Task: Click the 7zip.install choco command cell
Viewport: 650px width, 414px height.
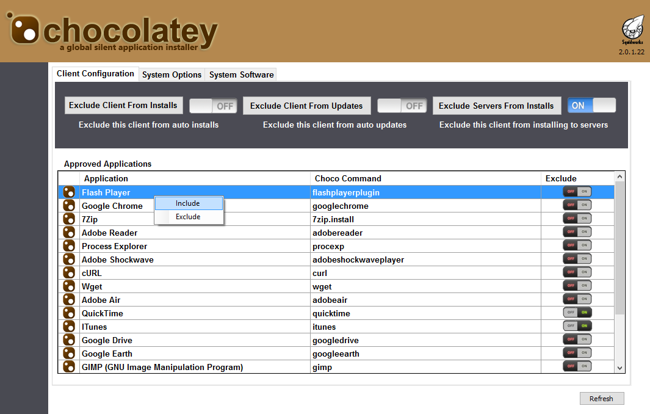Action: tap(426, 219)
